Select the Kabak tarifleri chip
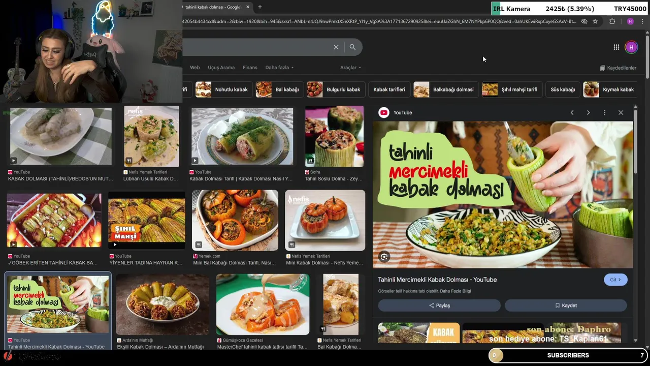 coord(389,89)
